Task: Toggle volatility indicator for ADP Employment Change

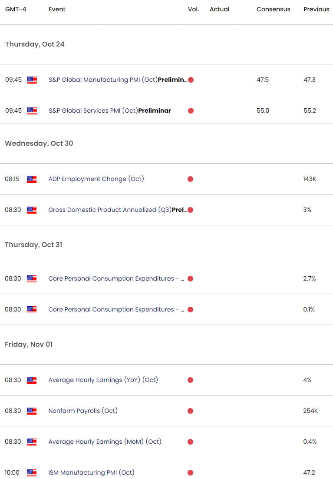Action: [190, 179]
